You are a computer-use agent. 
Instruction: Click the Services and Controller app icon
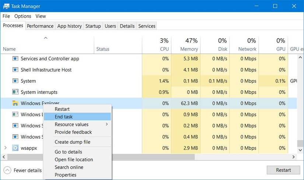pos(15,59)
